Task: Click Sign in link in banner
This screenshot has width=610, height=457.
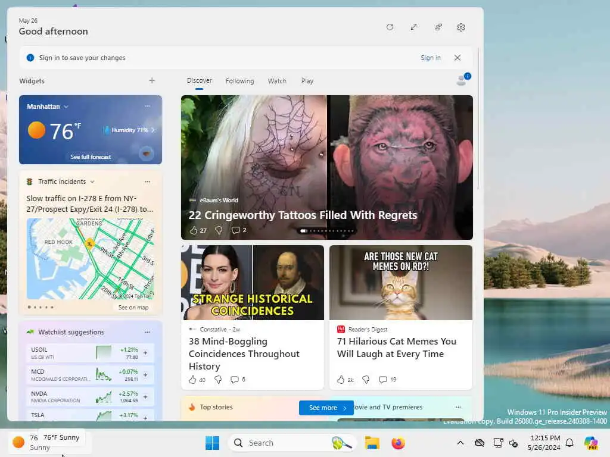Action: coord(430,58)
